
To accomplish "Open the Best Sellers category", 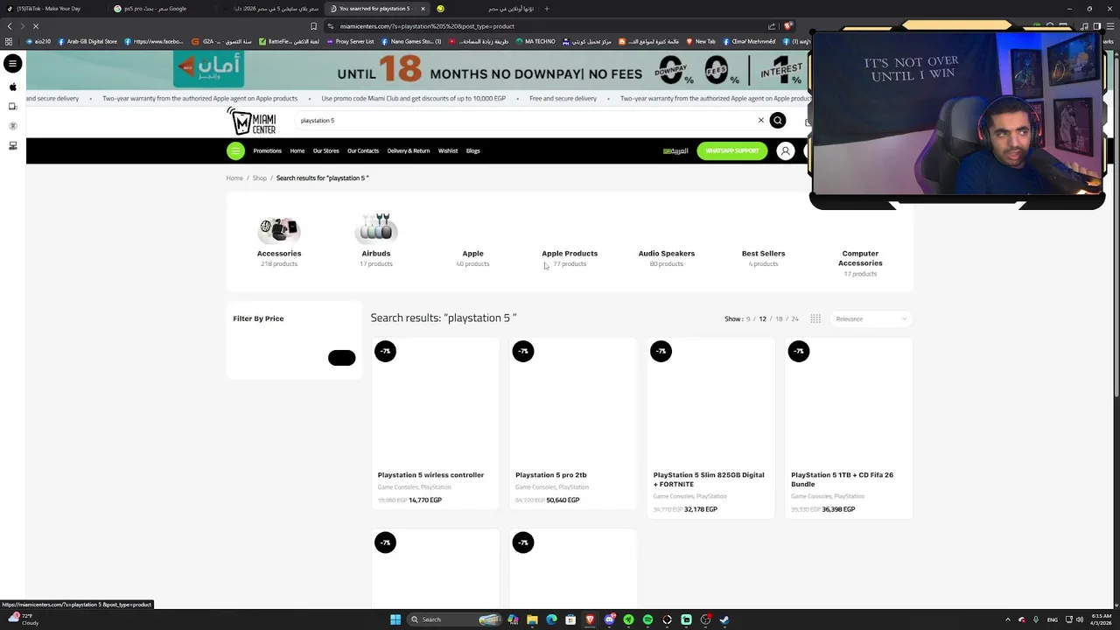I will [763, 254].
